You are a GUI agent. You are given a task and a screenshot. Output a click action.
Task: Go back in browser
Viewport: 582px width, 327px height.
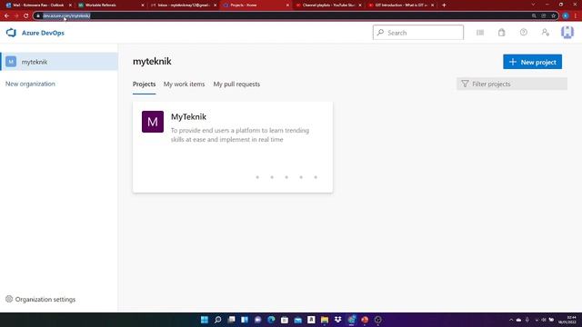pos(6,15)
